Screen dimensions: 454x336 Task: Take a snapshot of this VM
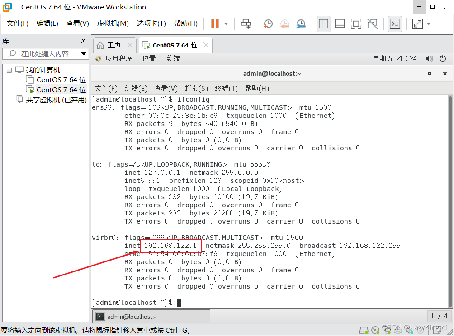(x=268, y=24)
